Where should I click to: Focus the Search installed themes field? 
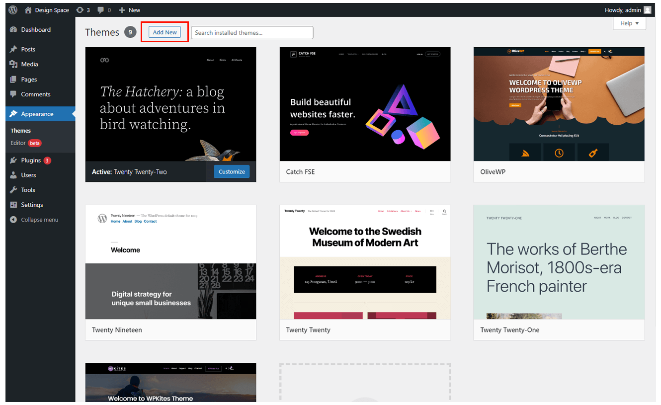tap(252, 33)
